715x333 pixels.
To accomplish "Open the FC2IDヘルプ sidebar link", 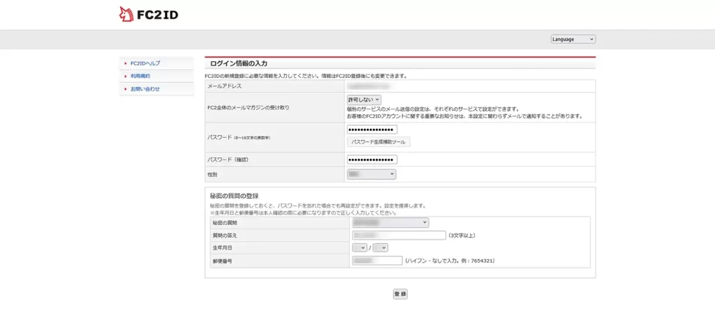I will click(x=145, y=63).
